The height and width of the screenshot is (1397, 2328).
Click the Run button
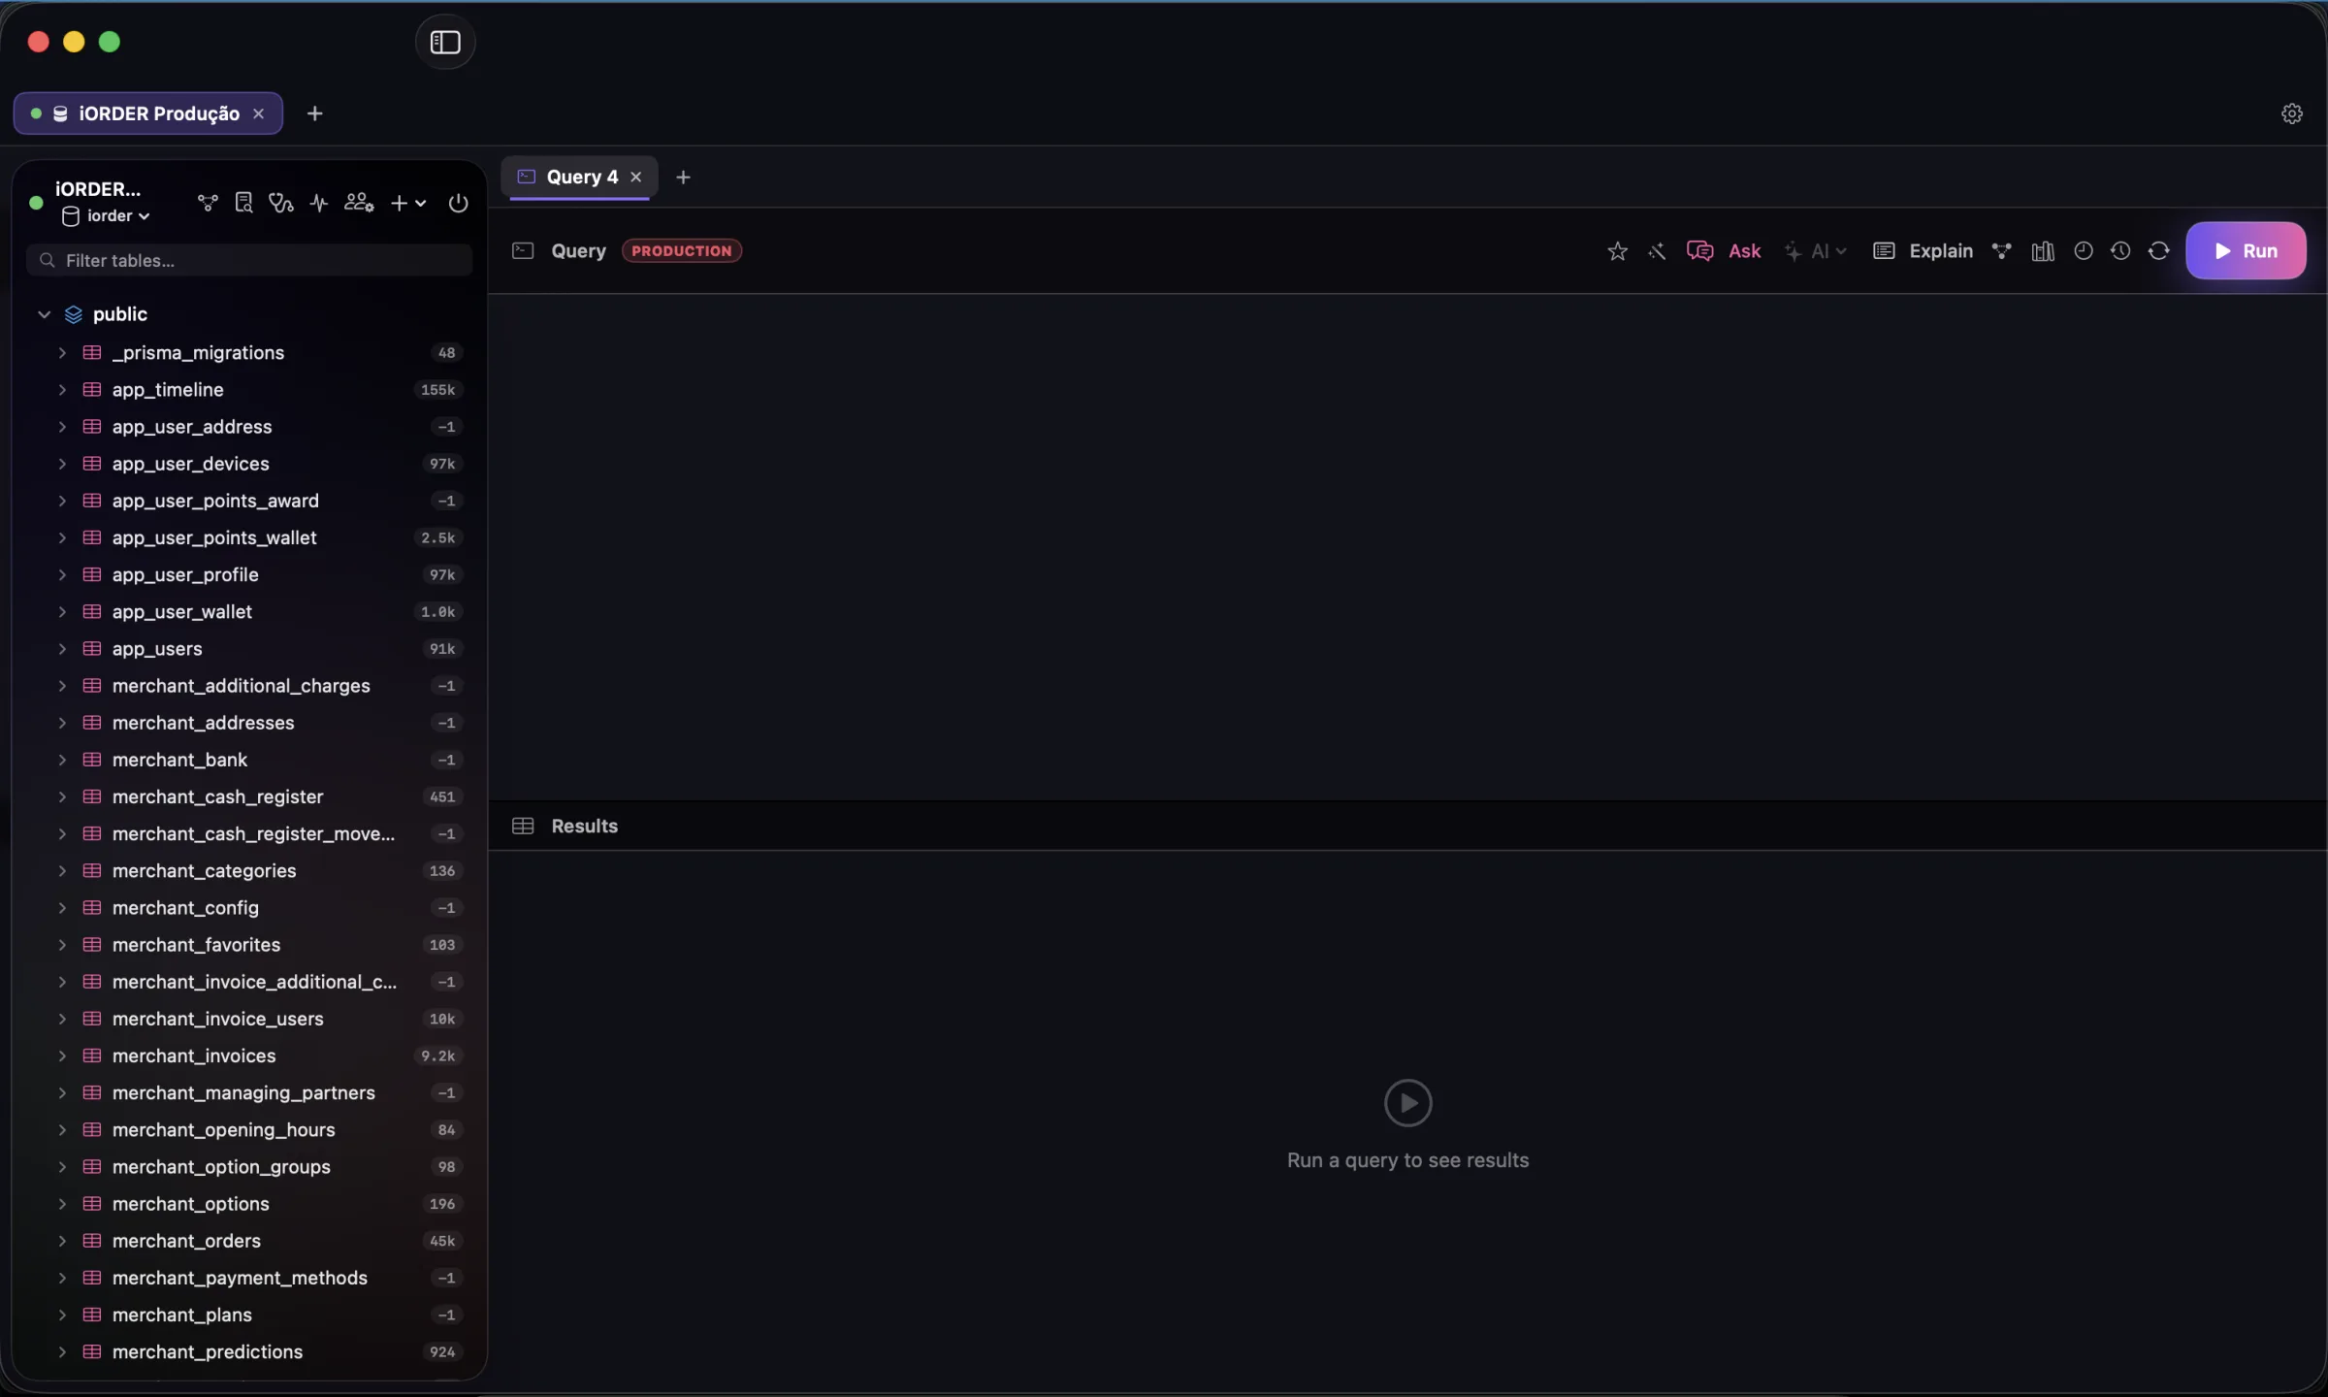2246,250
